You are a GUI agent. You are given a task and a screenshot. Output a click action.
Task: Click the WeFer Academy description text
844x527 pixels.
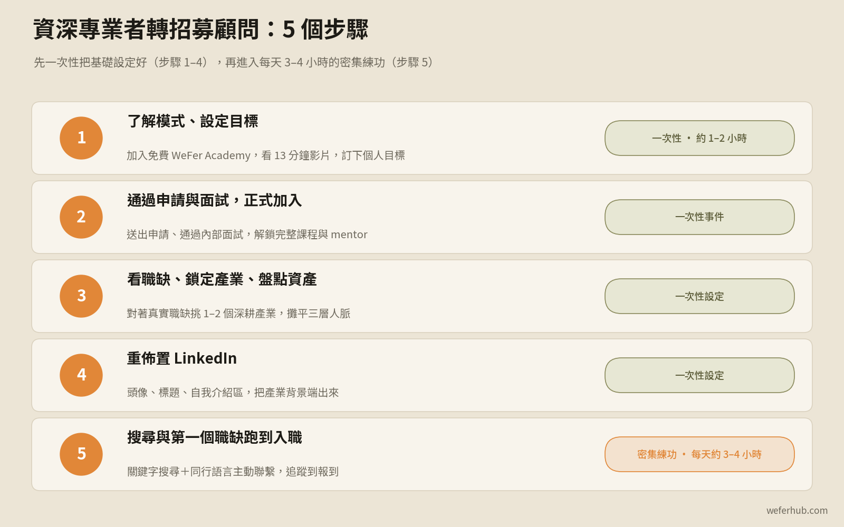(x=266, y=155)
